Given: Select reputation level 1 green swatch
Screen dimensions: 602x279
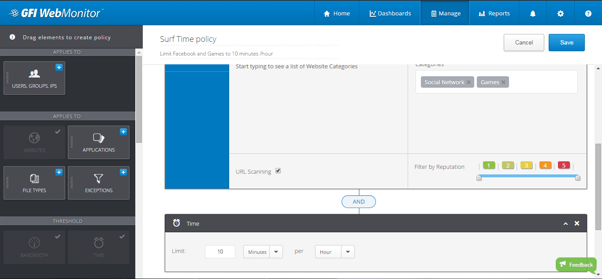Looking at the screenshot, I should (x=489, y=166).
